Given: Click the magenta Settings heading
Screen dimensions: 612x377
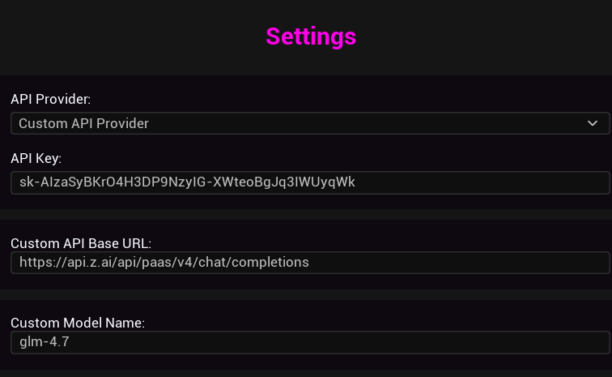Looking at the screenshot, I should click(x=311, y=36).
